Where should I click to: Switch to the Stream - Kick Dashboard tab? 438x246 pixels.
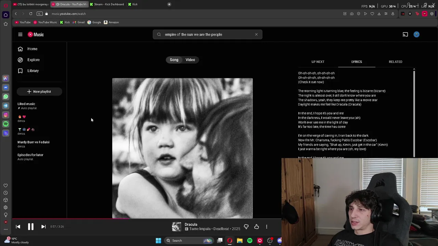[x=107, y=4]
